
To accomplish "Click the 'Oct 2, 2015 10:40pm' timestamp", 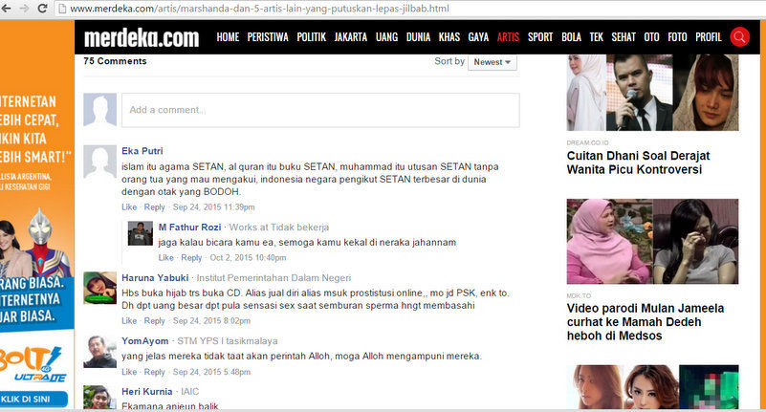I will [x=248, y=257].
